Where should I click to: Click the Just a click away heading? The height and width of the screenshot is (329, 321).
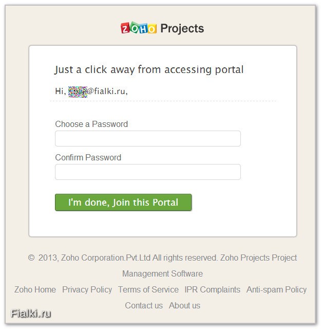pos(149,70)
